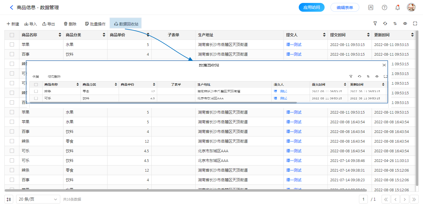Open 批量操作 in the toolbar
The height and width of the screenshot is (205, 423).
pos(95,24)
